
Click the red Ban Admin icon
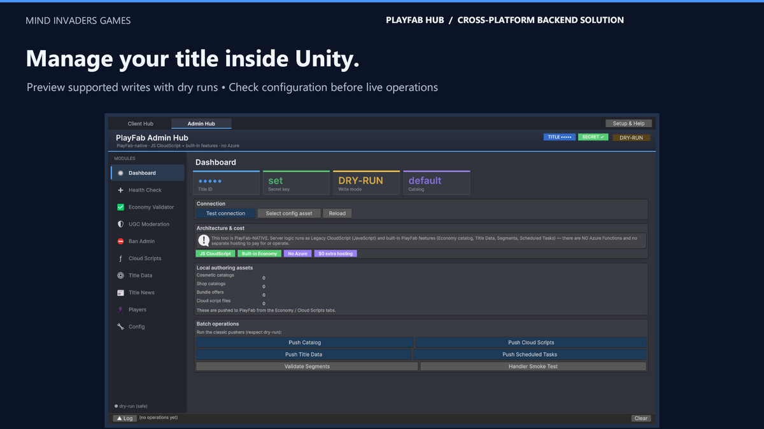point(121,242)
